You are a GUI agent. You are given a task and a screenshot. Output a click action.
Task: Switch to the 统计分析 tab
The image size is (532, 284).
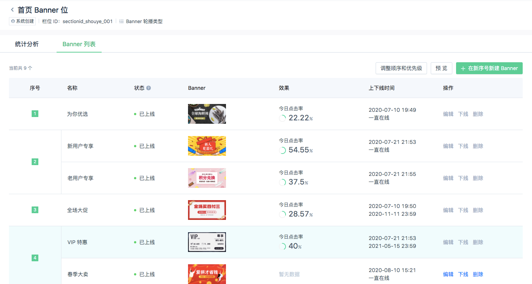tap(27, 44)
